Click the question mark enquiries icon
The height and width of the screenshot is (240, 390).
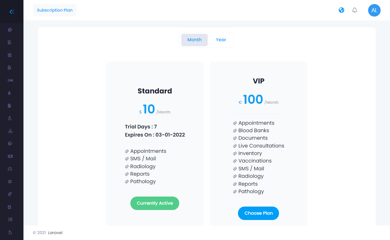(10, 143)
